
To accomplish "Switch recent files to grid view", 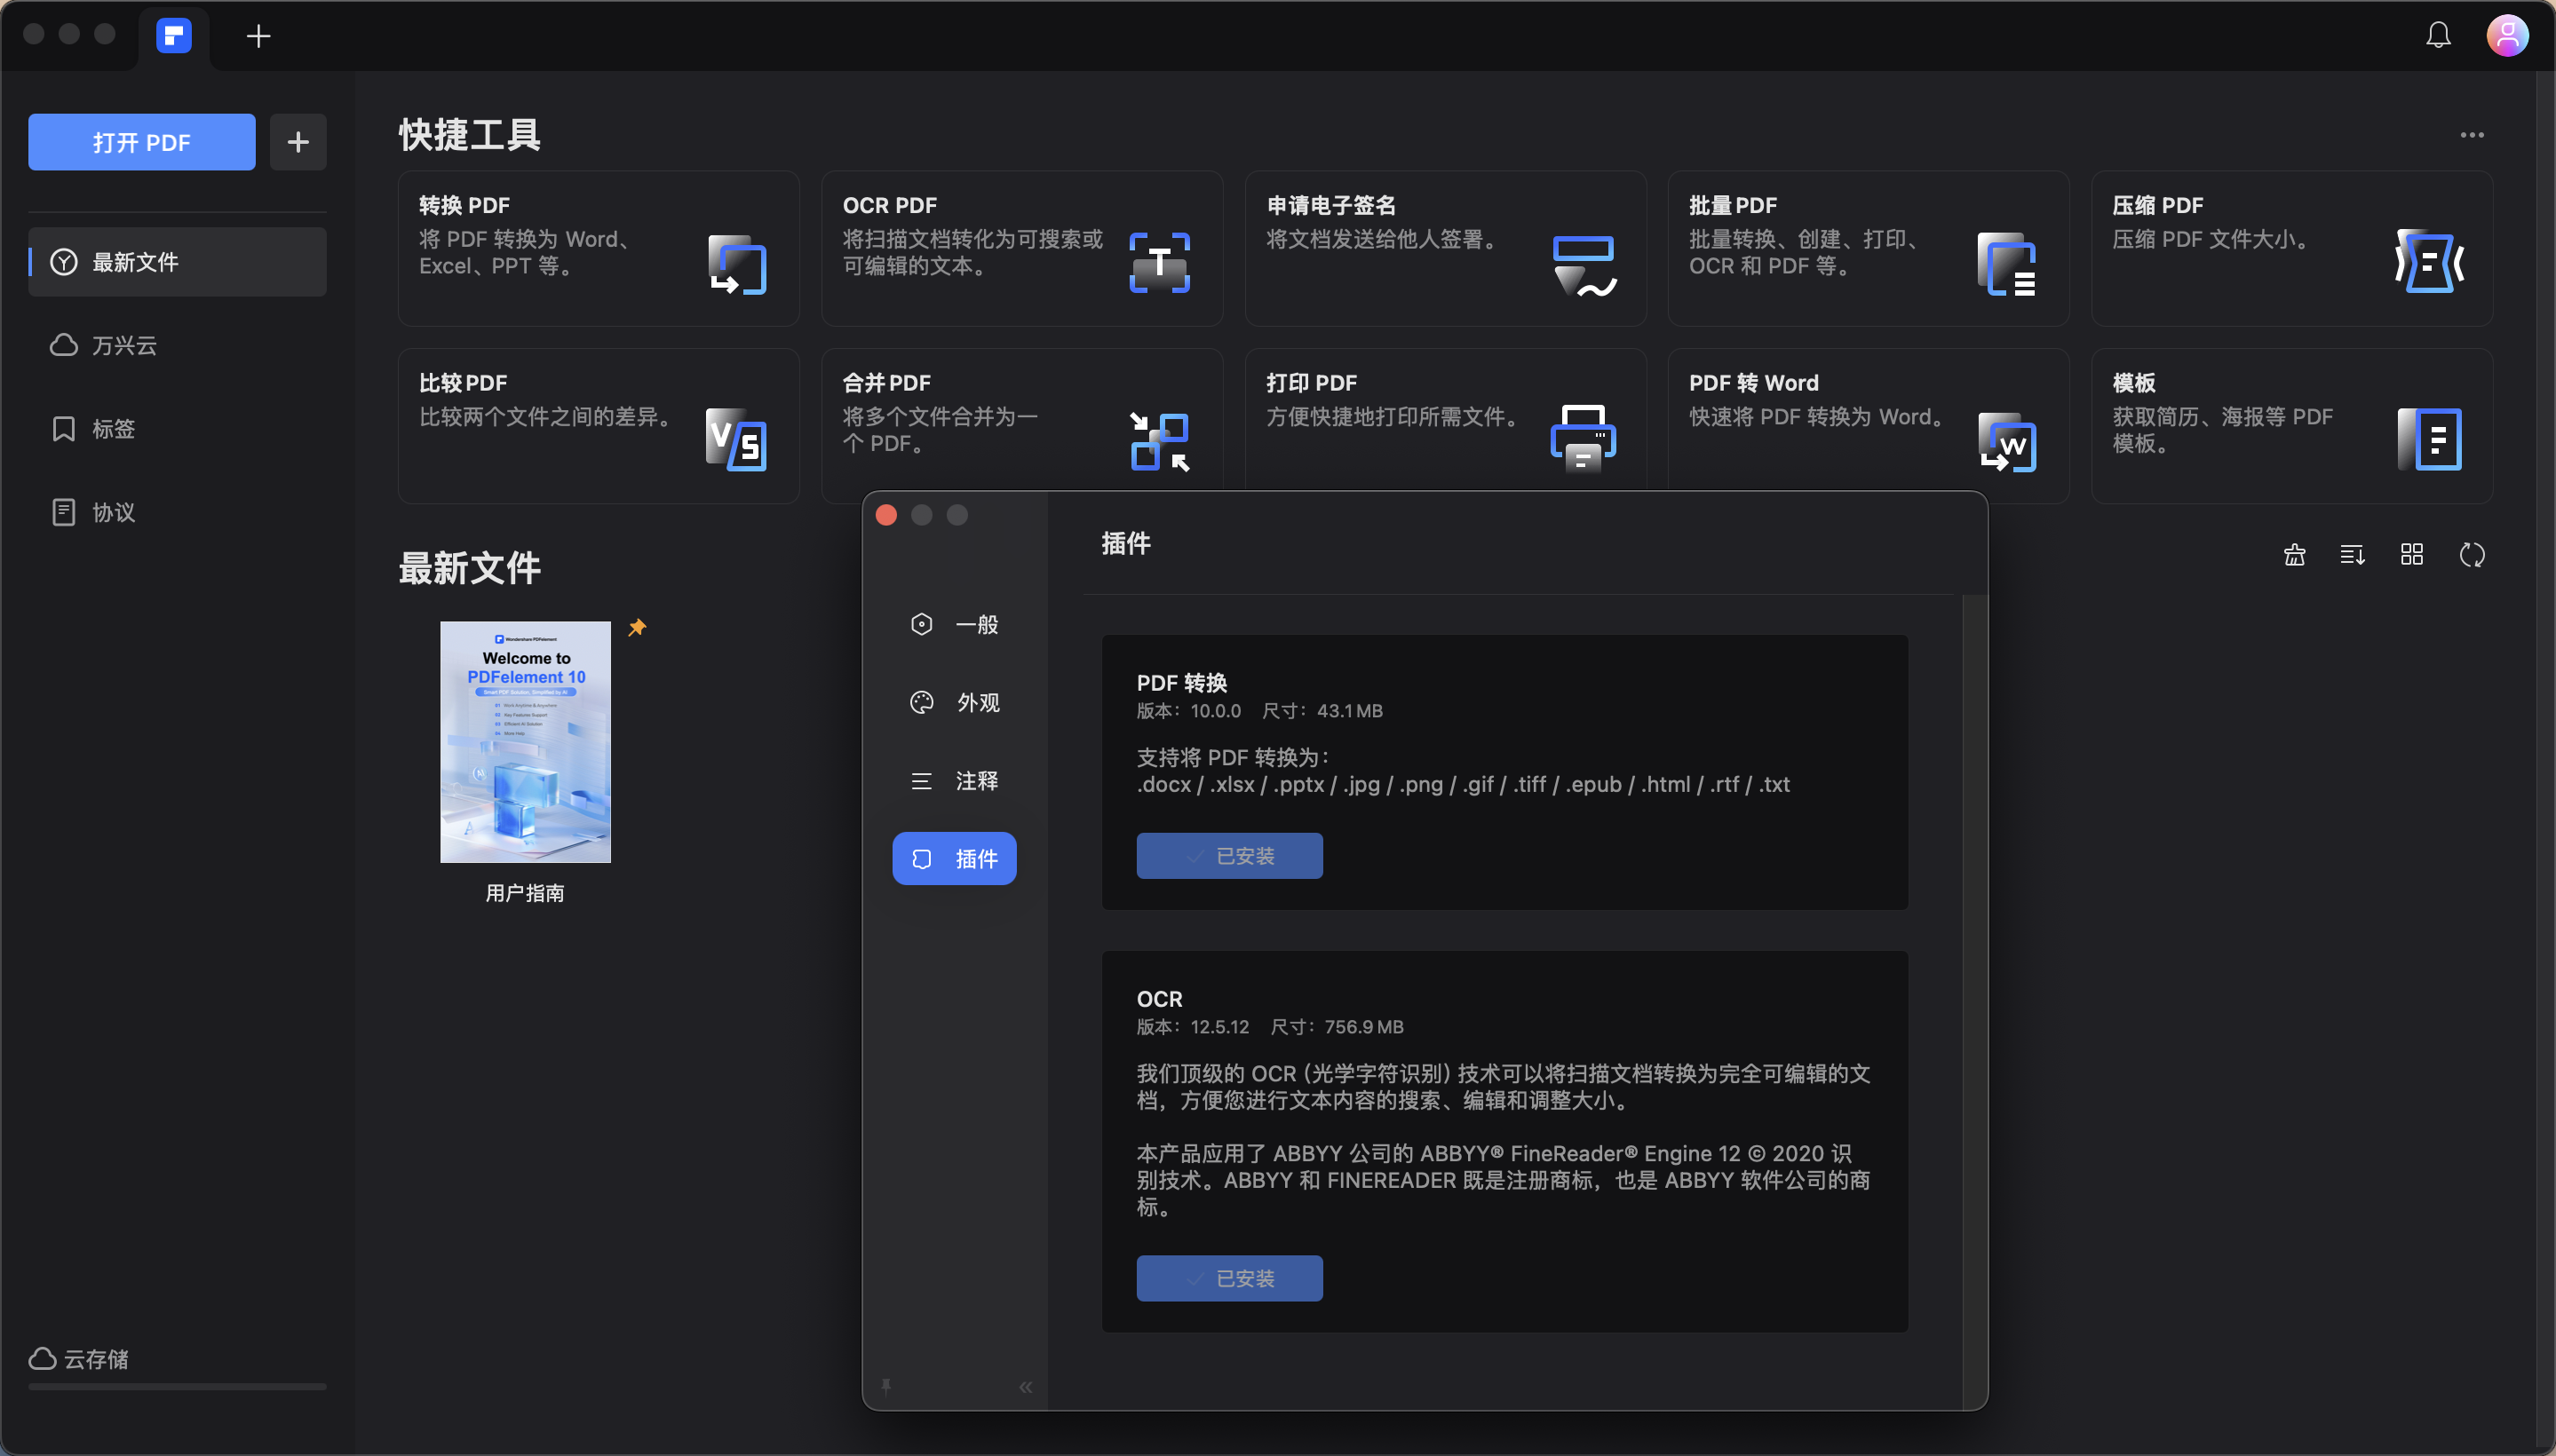I will click(x=2412, y=554).
